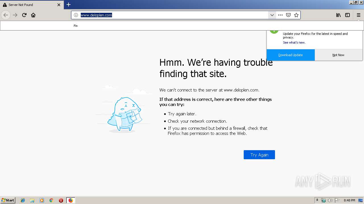Minimize the Firefox window

(351, 2)
